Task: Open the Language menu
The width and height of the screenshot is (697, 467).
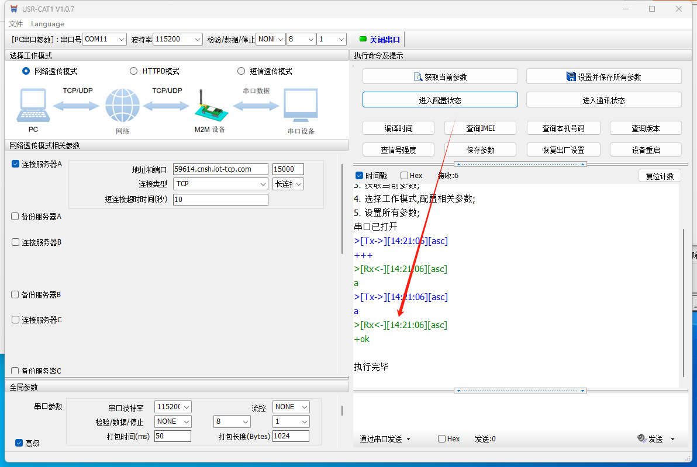Action: pyautogui.click(x=47, y=24)
